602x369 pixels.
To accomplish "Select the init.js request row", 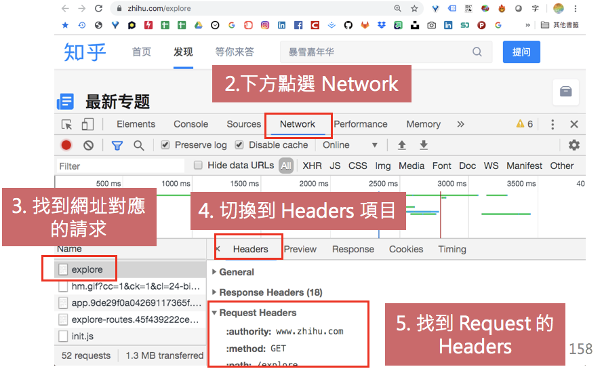I will tap(129, 336).
